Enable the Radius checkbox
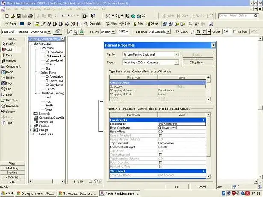This screenshot has width=263, height=197. 235,32
